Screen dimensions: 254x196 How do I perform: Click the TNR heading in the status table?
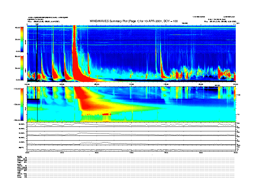point(19,173)
